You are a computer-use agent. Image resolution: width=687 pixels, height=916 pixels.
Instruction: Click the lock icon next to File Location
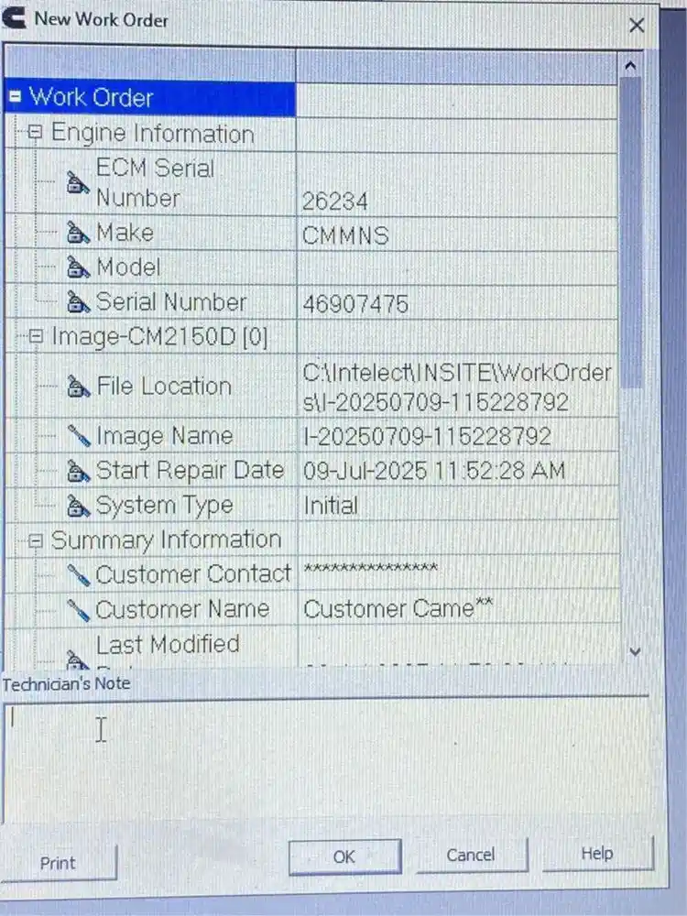(x=78, y=387)
